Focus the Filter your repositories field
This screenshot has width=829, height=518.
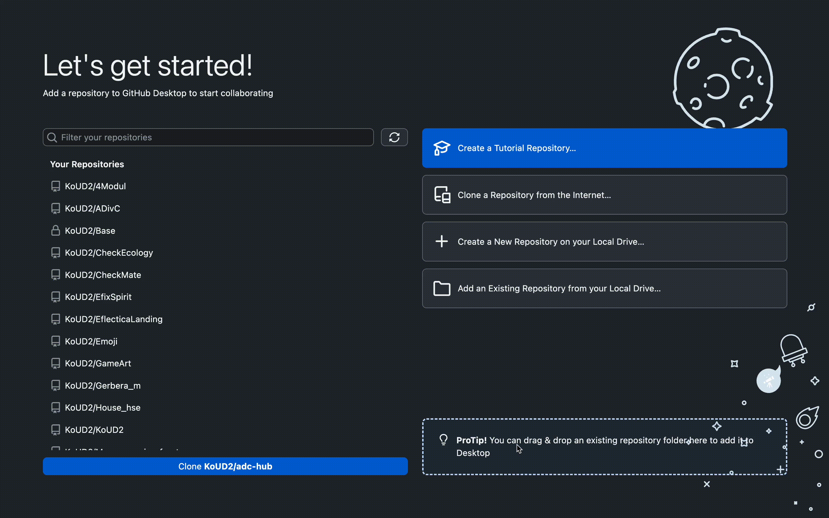(208, 137)
